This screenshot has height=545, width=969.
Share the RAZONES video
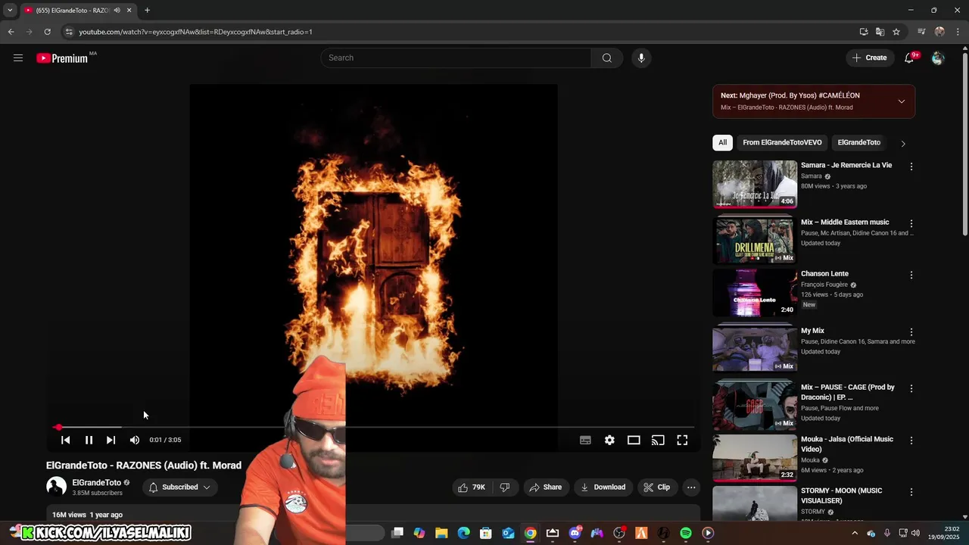coord(546,487)
